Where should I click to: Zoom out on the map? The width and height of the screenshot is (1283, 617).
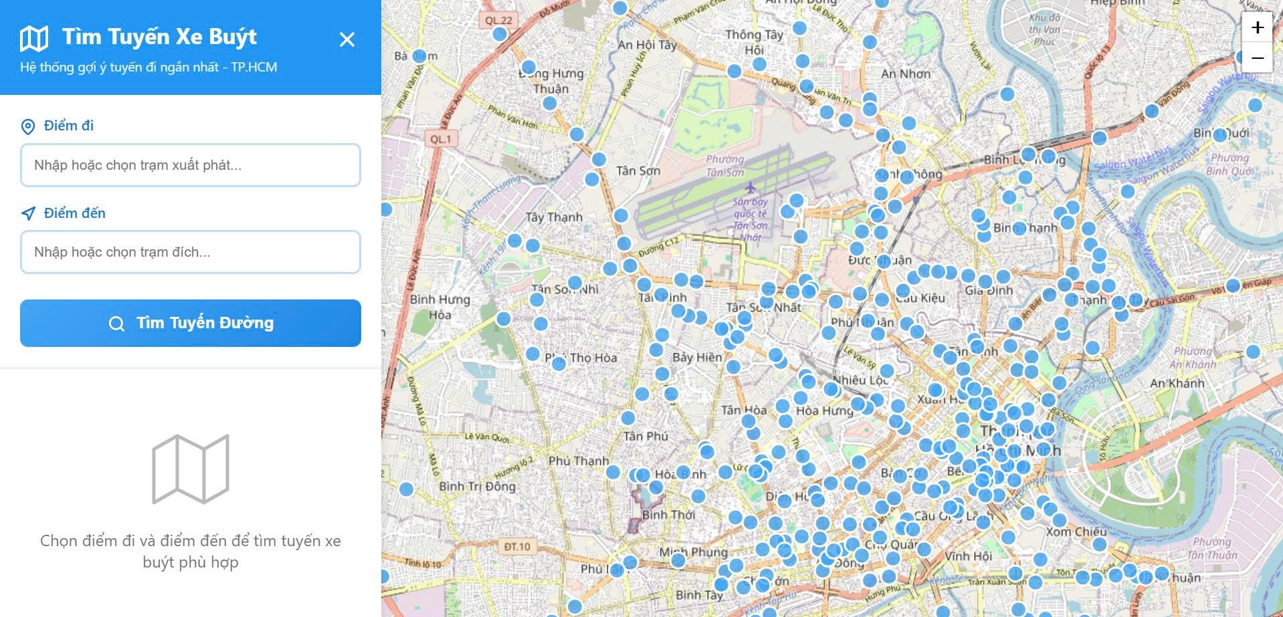(x=1258, y=57)
